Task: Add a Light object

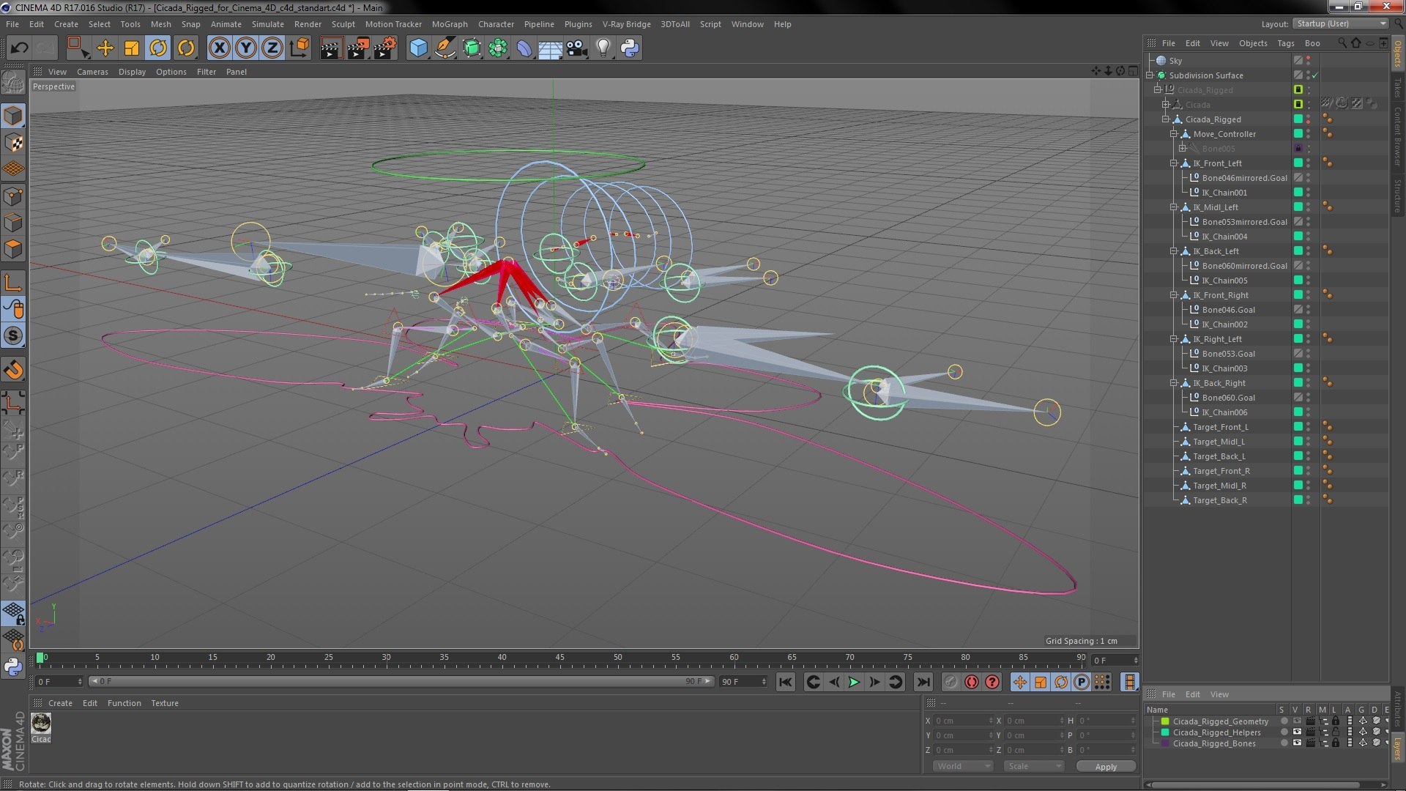Action: [603, 48]
